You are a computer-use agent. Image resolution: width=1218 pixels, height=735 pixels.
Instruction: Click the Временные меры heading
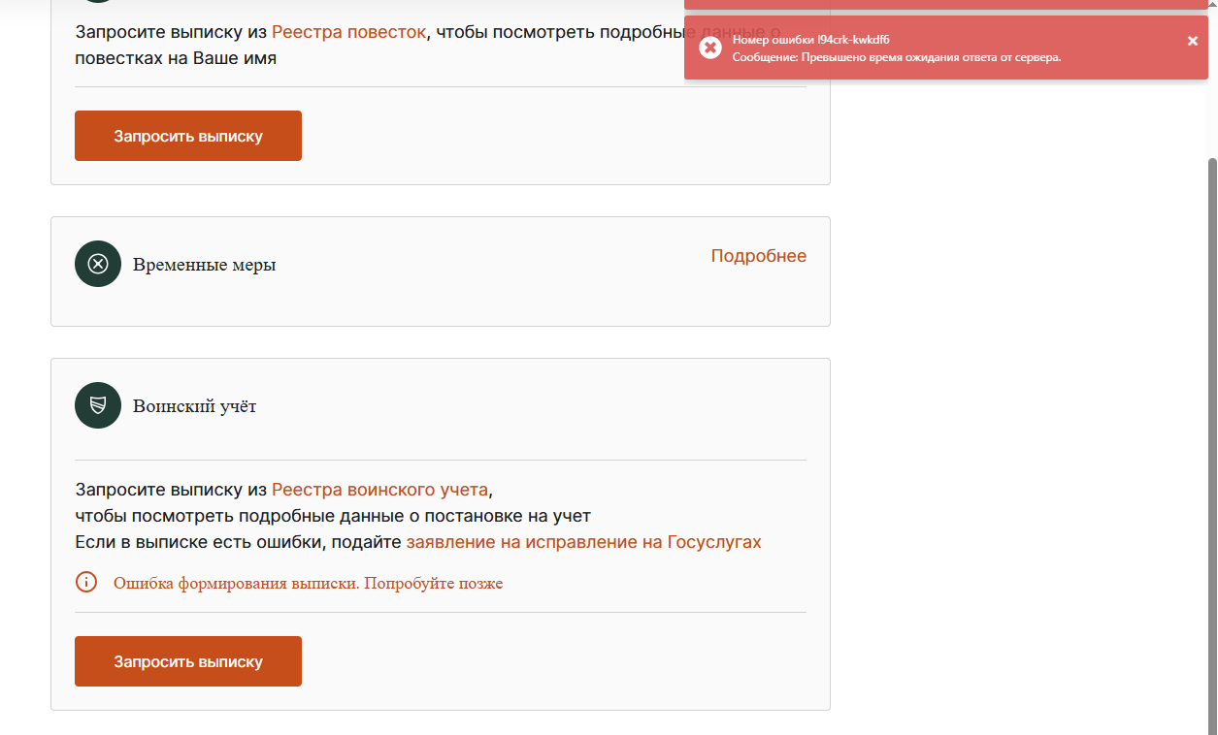coord(204,265)
